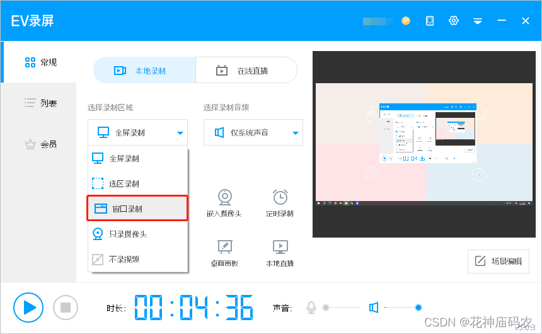Choose 只录摄像头 from the dropdown list
Image resolution: width=542 pixels, height=334 pixels.
[x=137, y=234]
